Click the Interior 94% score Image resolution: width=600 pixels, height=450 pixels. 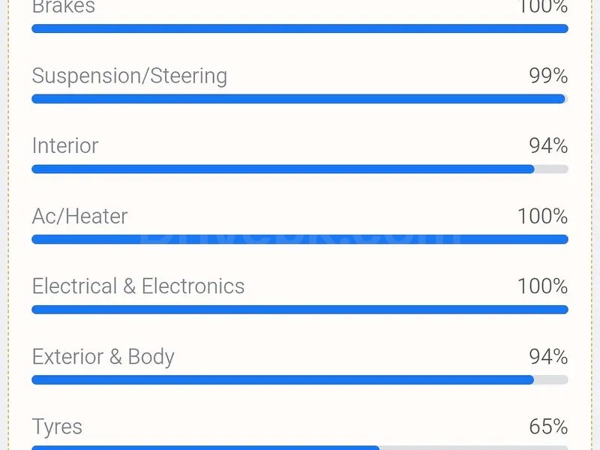tap(548, 145)
